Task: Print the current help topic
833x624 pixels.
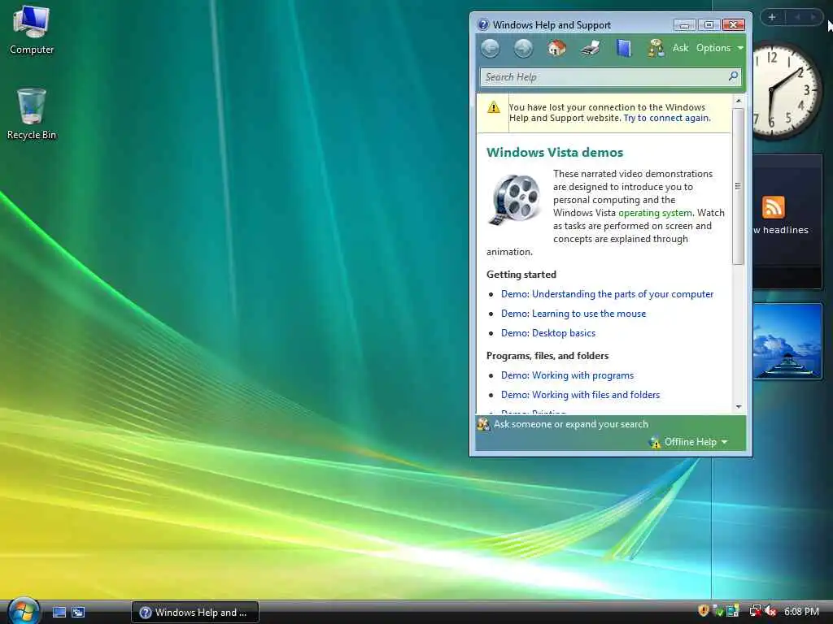Action: click(x=591, y=48)
